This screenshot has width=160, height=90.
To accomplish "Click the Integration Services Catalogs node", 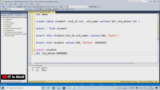I will (14, 32).
